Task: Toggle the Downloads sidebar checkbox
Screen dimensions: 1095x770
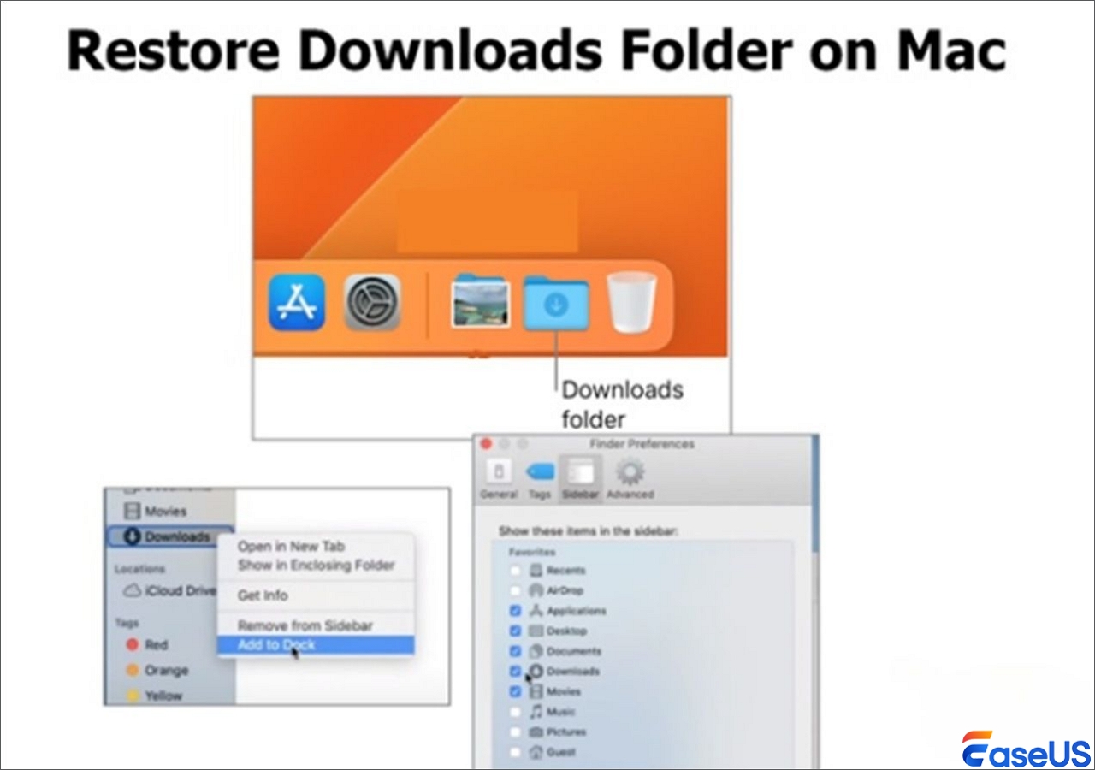Action: point(515,672)
